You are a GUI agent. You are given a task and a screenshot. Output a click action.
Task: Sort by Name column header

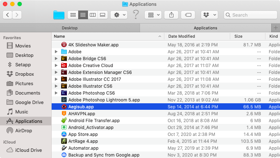click(108, 36)
